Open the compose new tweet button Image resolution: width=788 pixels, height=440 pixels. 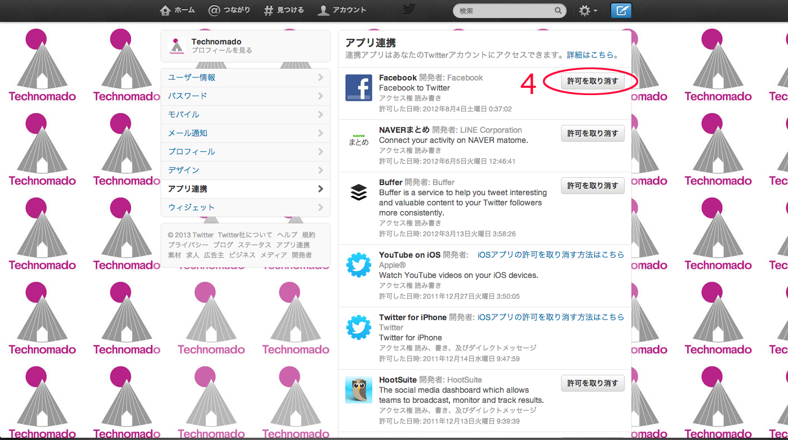[x=621, y=10]
